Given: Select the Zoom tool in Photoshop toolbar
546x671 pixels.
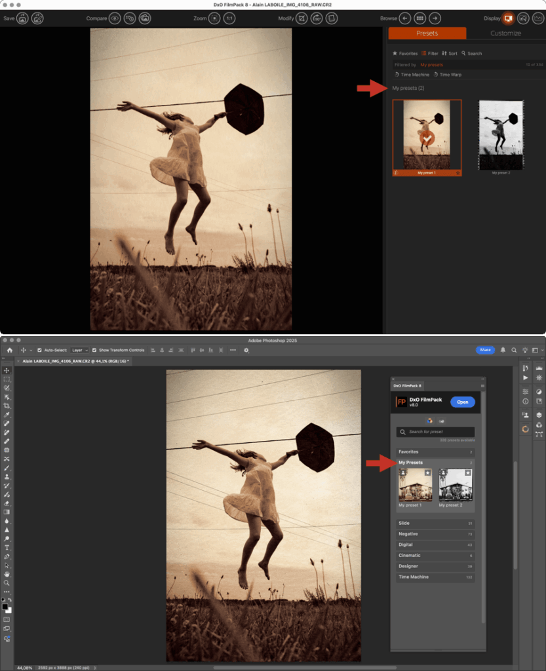Looking at the screenshot, I should pos(7,583).
